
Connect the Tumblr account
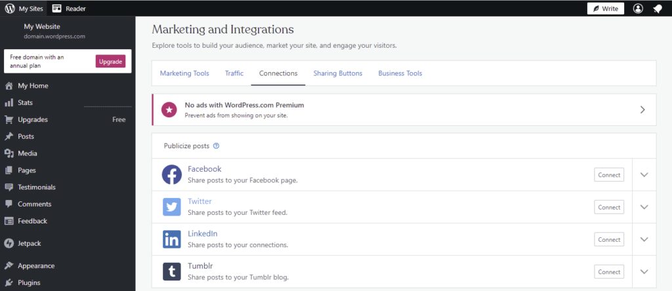pos(609,272)
